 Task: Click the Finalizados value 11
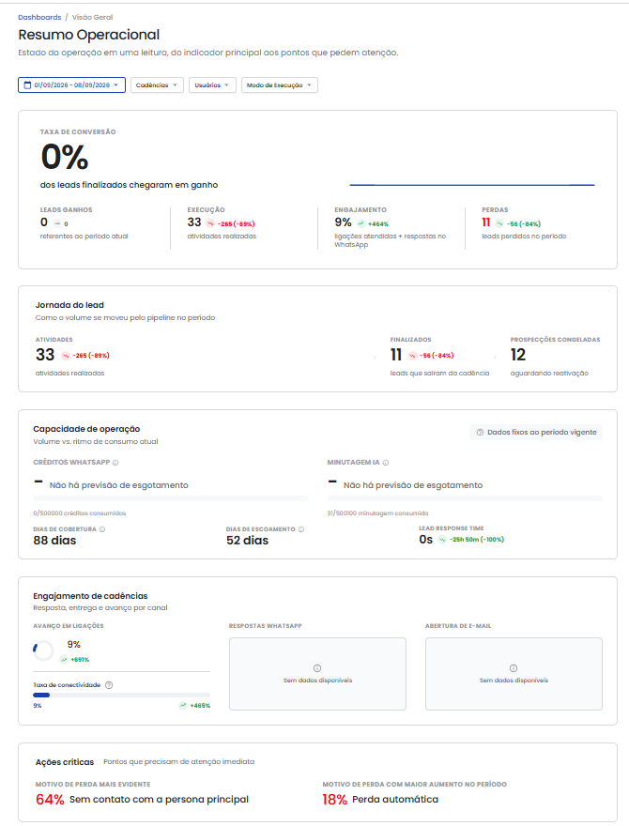tap(396, 355)
